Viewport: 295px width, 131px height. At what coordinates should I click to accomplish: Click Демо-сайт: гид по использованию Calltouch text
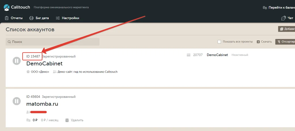pos(88,72)
